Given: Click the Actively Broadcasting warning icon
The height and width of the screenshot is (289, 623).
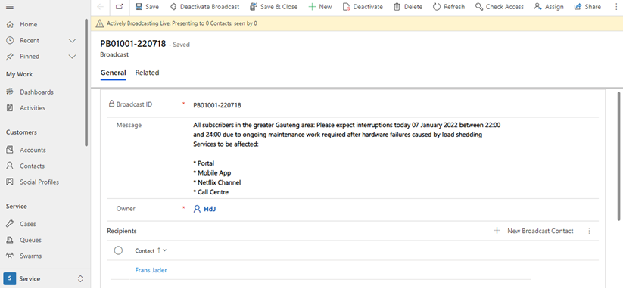Looking at the screenshot, I should tap(99, 23).
